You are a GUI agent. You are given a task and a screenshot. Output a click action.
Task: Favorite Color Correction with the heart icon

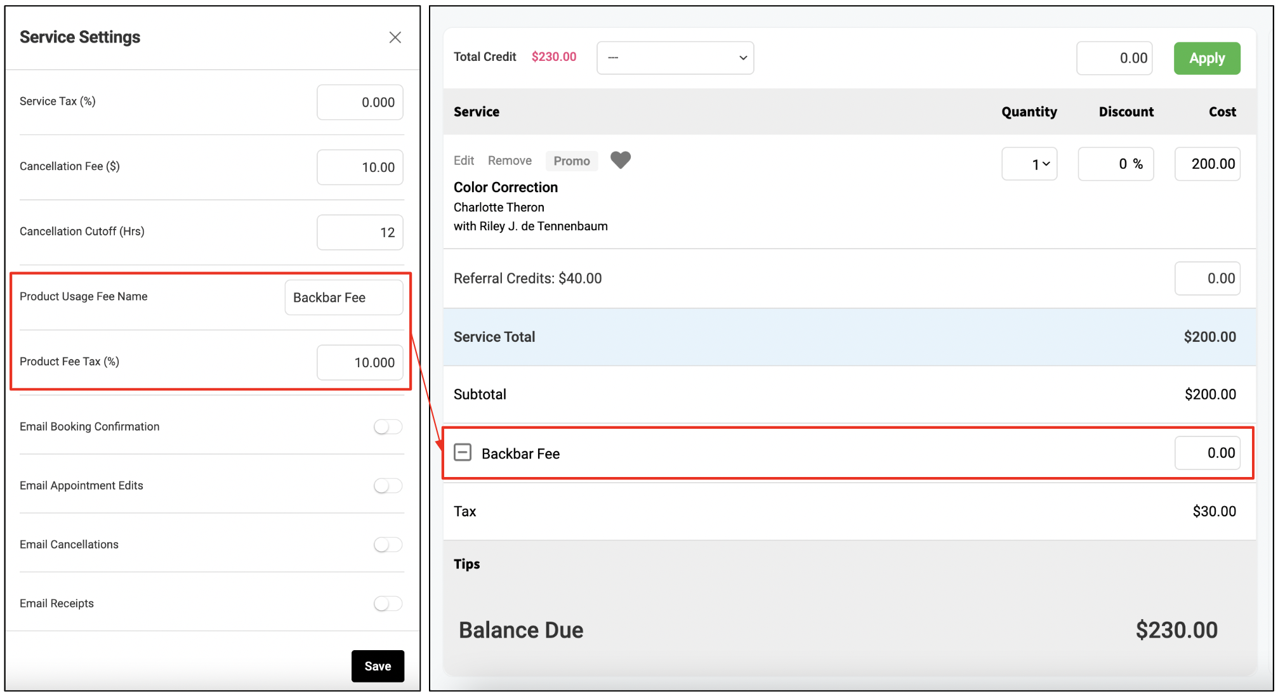pos(620,160)
